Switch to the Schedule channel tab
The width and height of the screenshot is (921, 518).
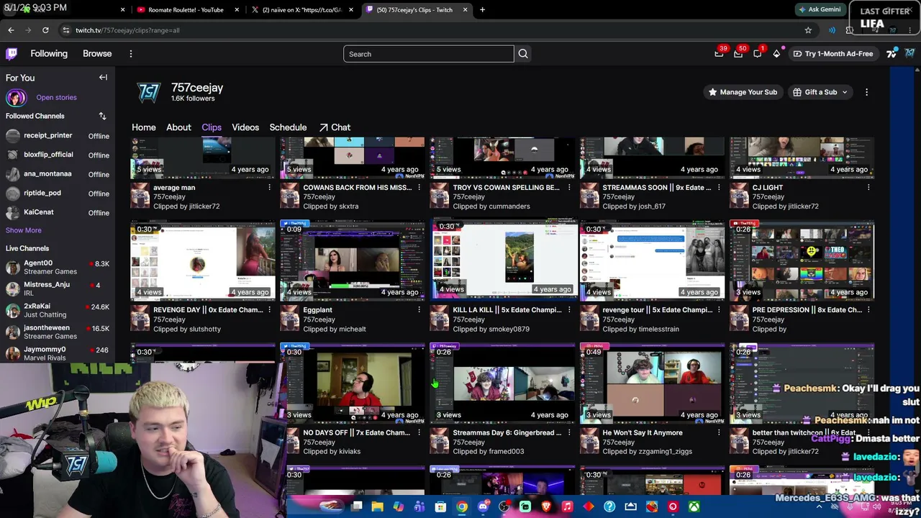click(288, 127)
